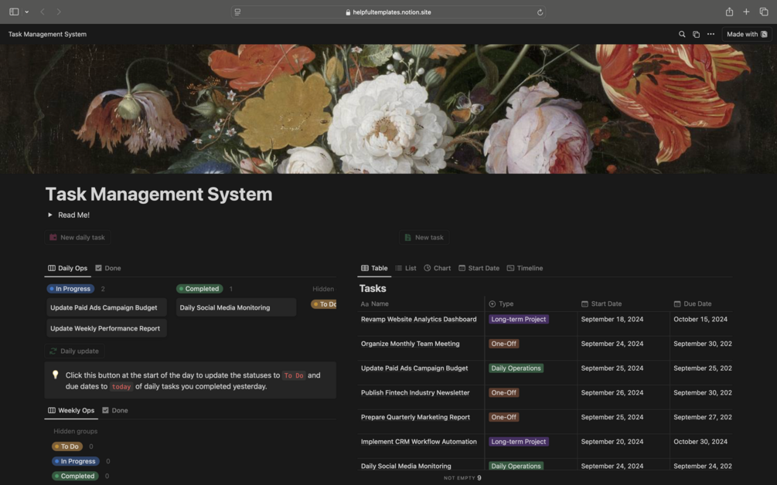Open Prepare Quarterly Marketing Report row
777x485 pixels.
(x=415, y=417)
